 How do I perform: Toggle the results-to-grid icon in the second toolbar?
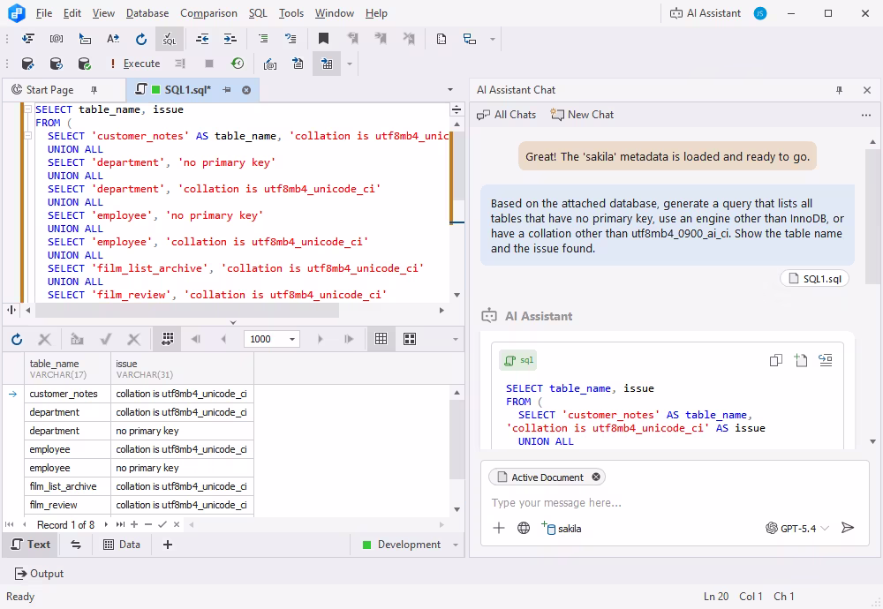point(327,64)
